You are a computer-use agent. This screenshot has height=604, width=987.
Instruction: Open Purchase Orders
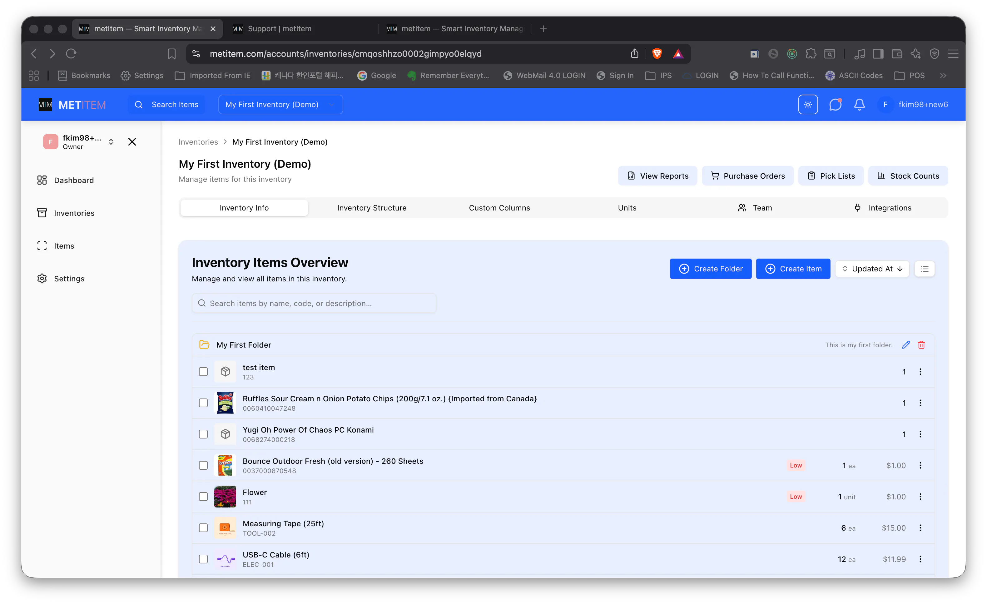pyautogui.click(x=747, y=176)
